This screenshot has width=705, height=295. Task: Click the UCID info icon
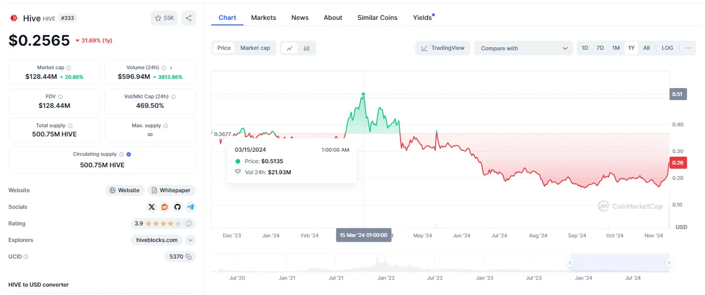click(26, 256)
